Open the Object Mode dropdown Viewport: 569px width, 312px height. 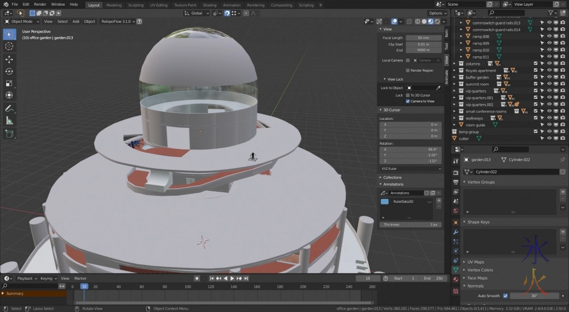click(x=24, y=22)
